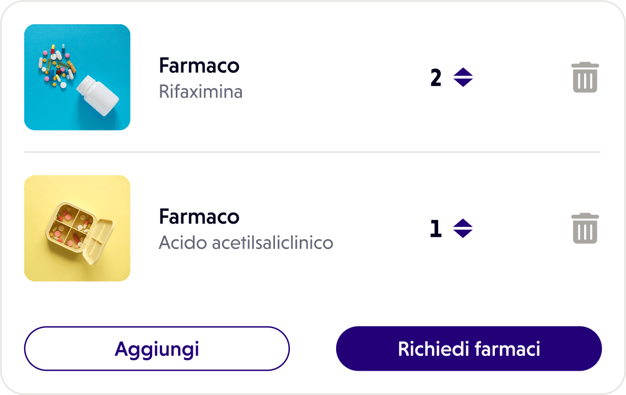Click the quantity stepper beside Acido acetilsaliclinico
The height and width of the screenshot is (395, 626).
[463, 228]
